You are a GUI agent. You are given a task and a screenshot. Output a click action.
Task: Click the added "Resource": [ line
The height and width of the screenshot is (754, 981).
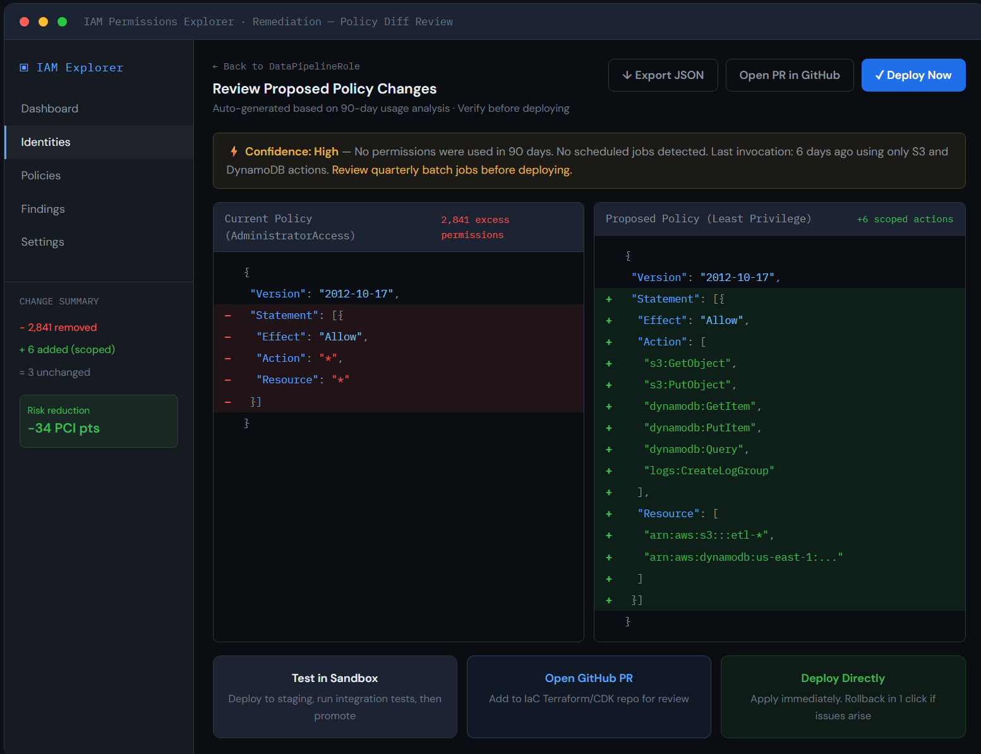pyautogui.click(x=779, y=513)
